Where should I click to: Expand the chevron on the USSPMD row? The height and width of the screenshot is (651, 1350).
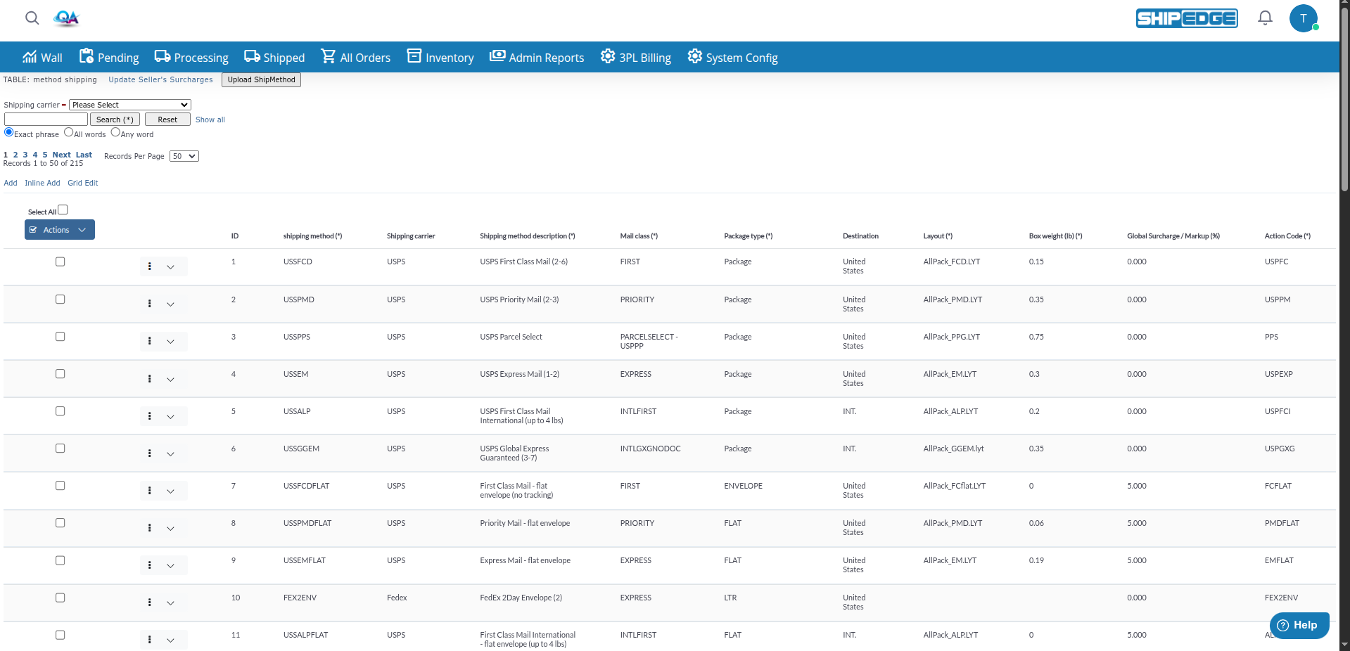coord(171,304)
